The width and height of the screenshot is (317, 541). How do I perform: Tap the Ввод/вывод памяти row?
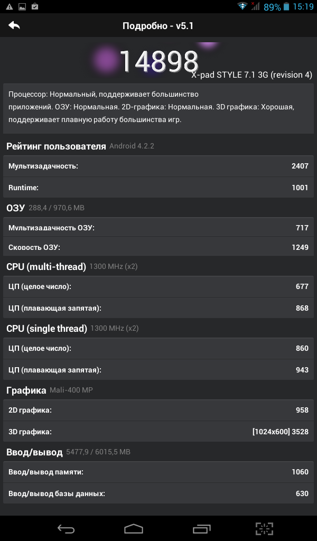click(x=158, y=472)
